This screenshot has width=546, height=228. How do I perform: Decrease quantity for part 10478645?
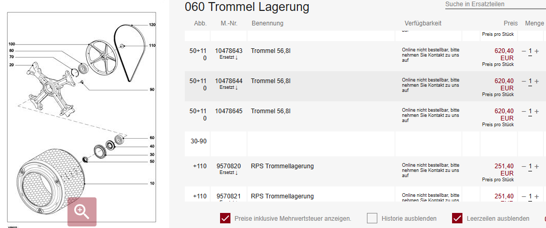[x=524, y=112]
